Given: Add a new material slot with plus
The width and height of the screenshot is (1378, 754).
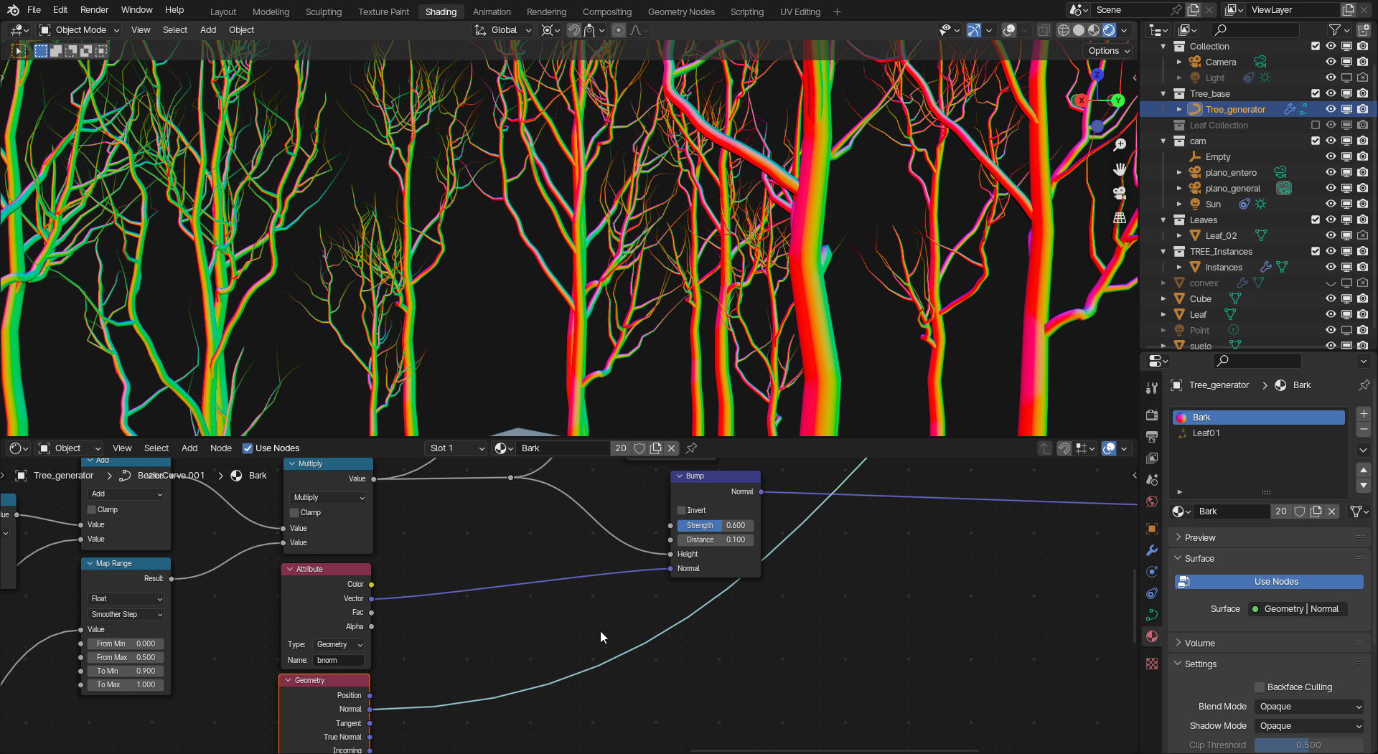Looking at the screenshot, I should (1364, 414).
